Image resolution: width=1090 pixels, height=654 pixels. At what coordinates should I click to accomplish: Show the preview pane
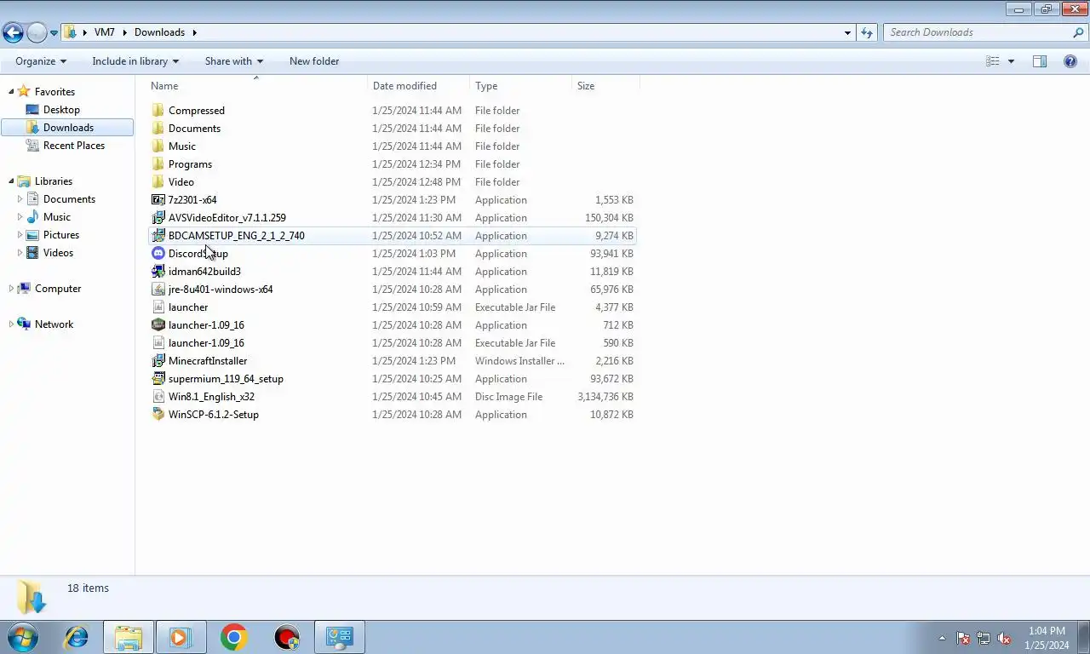tap(1040, 61)
